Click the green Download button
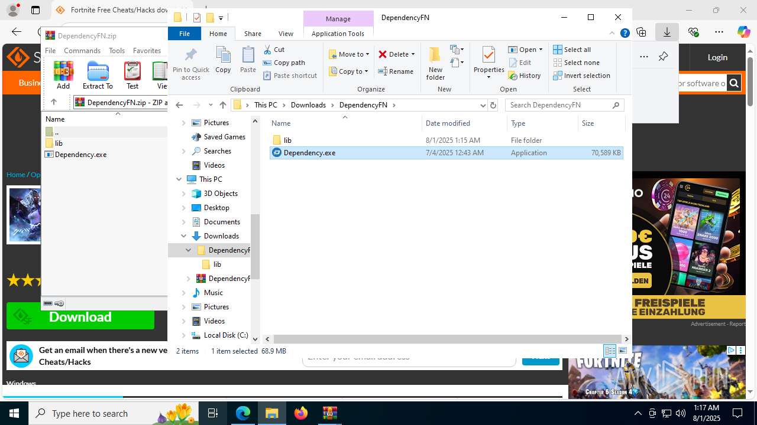757x425 pixels. point(80,317)
